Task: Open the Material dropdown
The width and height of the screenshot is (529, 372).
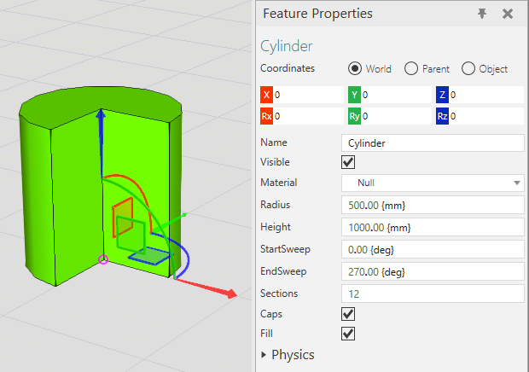Action: pyautogui.click(x=432, y=183)
